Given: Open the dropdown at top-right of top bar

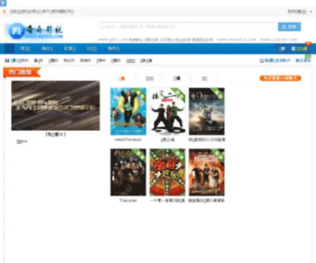Looking at the screenshot, I should tap(300, 11).
